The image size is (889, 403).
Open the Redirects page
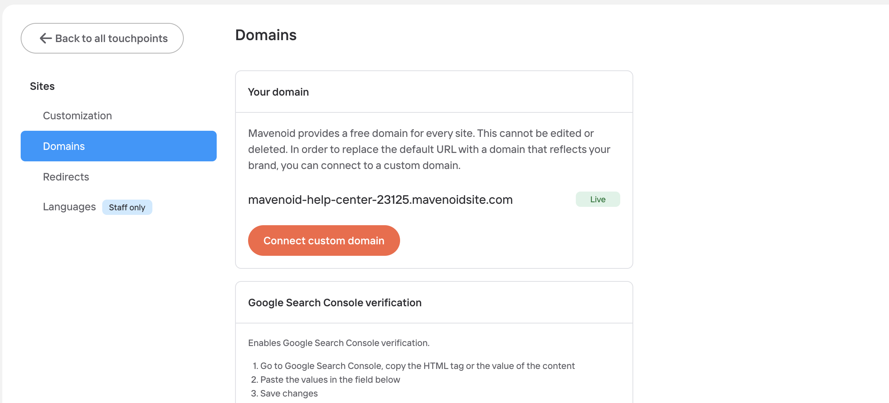[x=66, y=177]
